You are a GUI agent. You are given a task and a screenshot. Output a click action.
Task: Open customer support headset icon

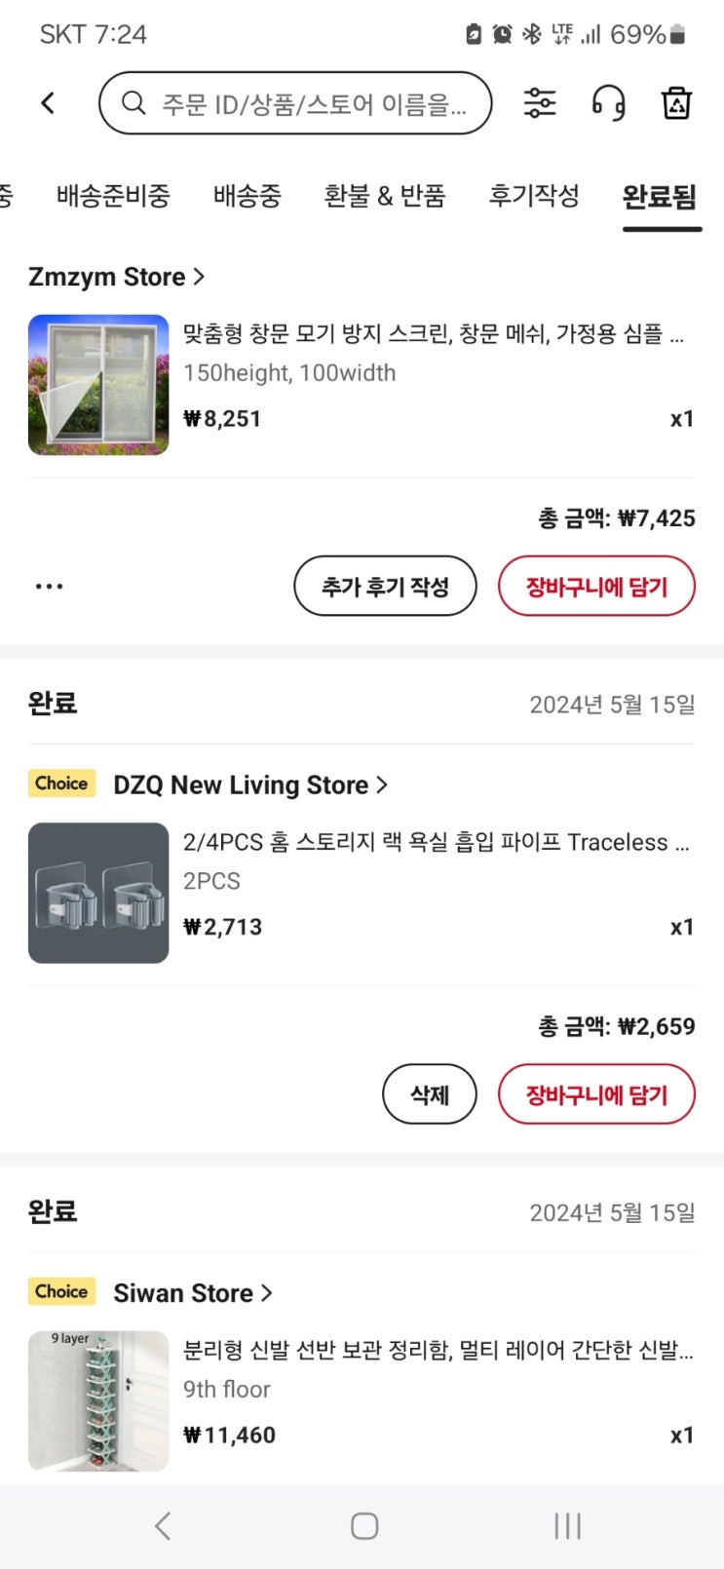tap(608, 102)
